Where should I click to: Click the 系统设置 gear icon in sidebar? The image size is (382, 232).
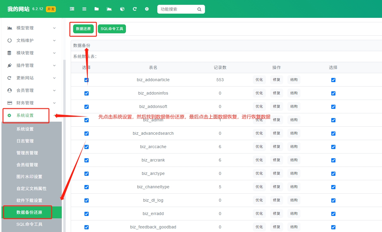[x=9, y=115]
